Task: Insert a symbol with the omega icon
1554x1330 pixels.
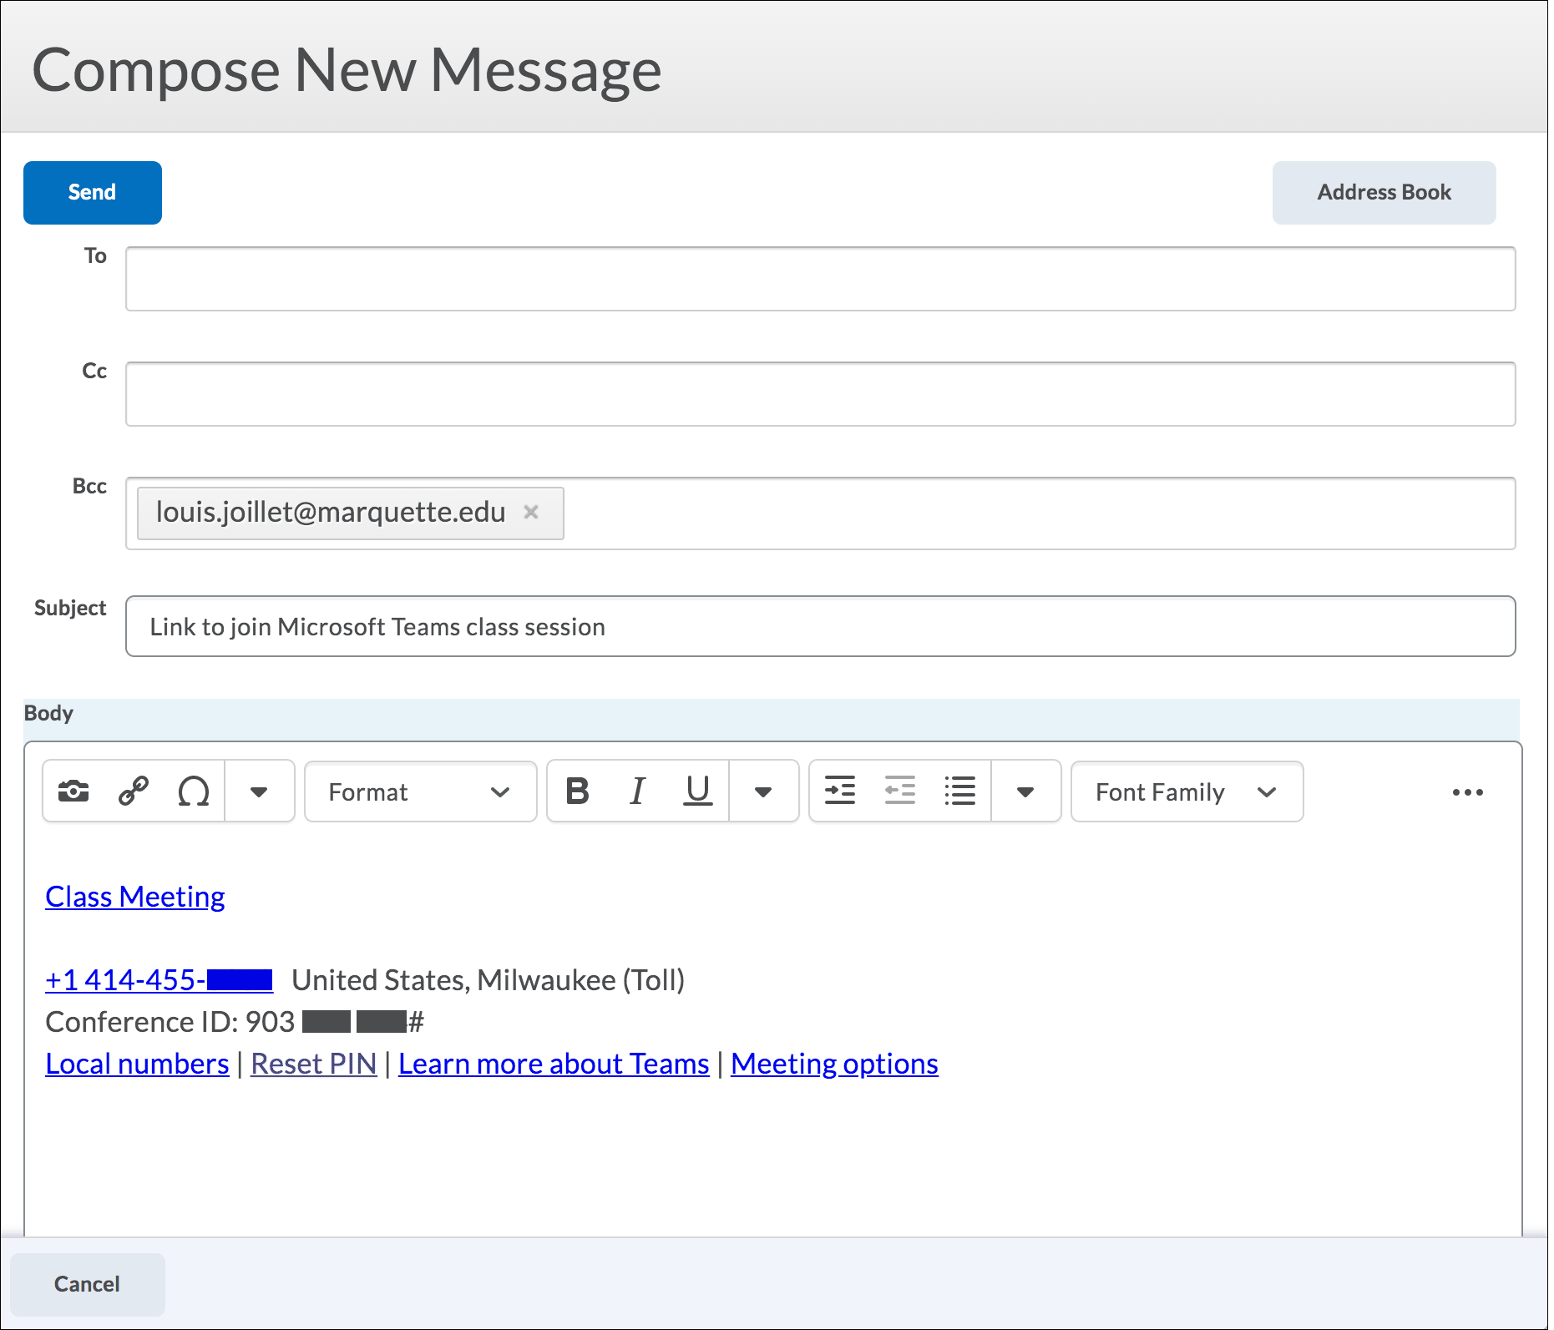Action: [194, 791]
